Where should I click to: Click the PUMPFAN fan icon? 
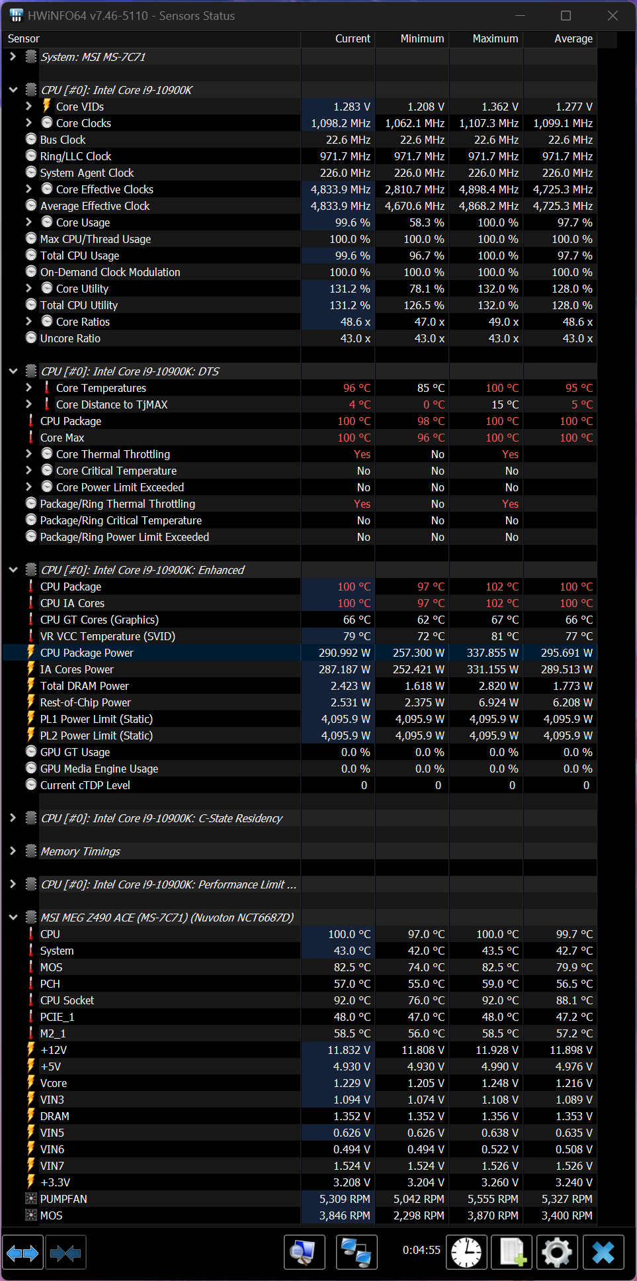pos(31,1198)
